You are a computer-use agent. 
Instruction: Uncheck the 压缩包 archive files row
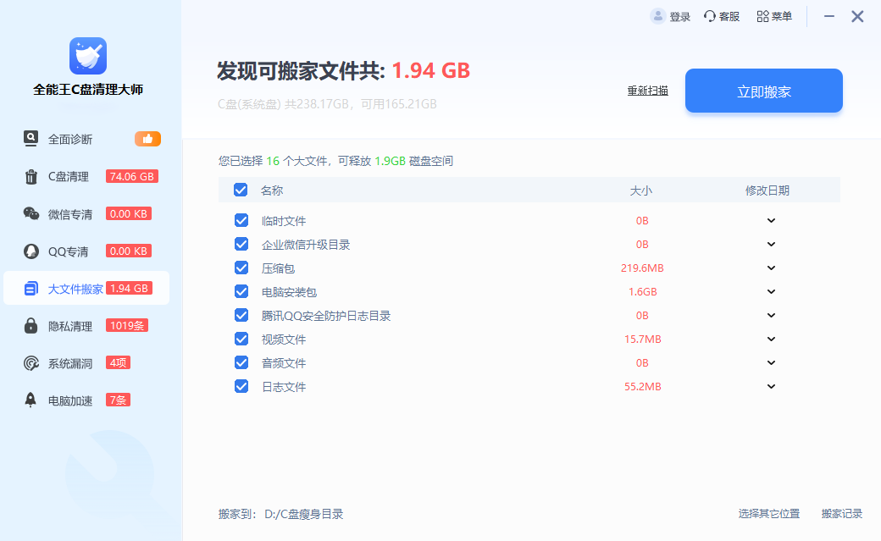(x=241, y=268)
